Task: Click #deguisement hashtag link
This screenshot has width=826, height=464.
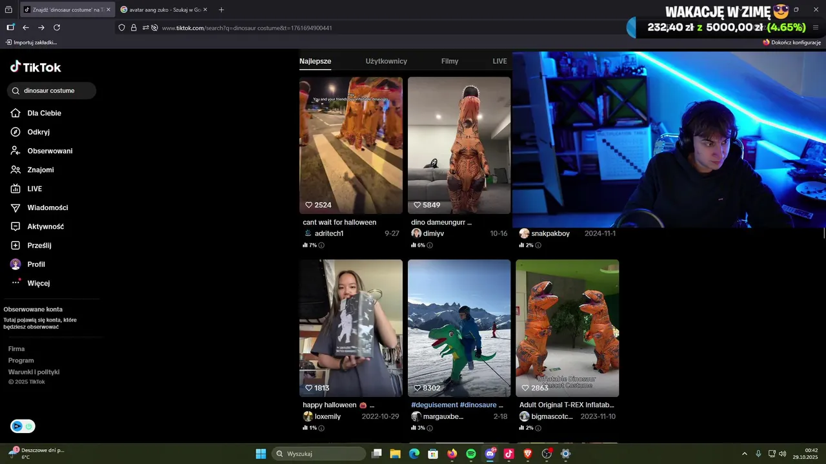Action: click(434, 405)
